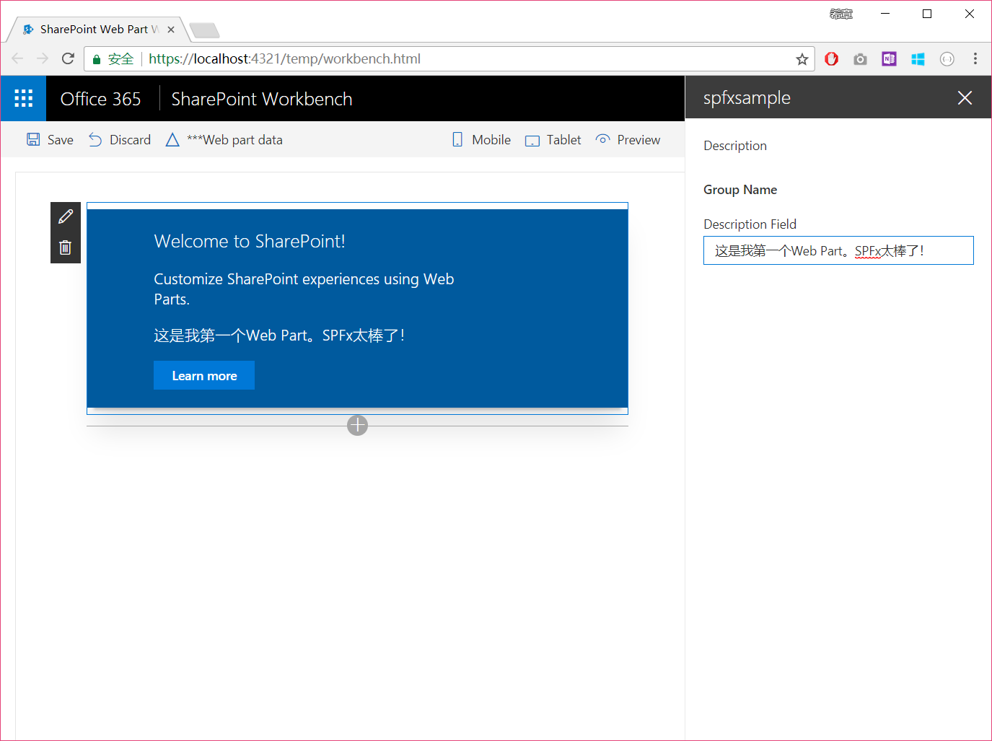Switch to Tablet preview mode
992x741 pixels.
[553, 139]
